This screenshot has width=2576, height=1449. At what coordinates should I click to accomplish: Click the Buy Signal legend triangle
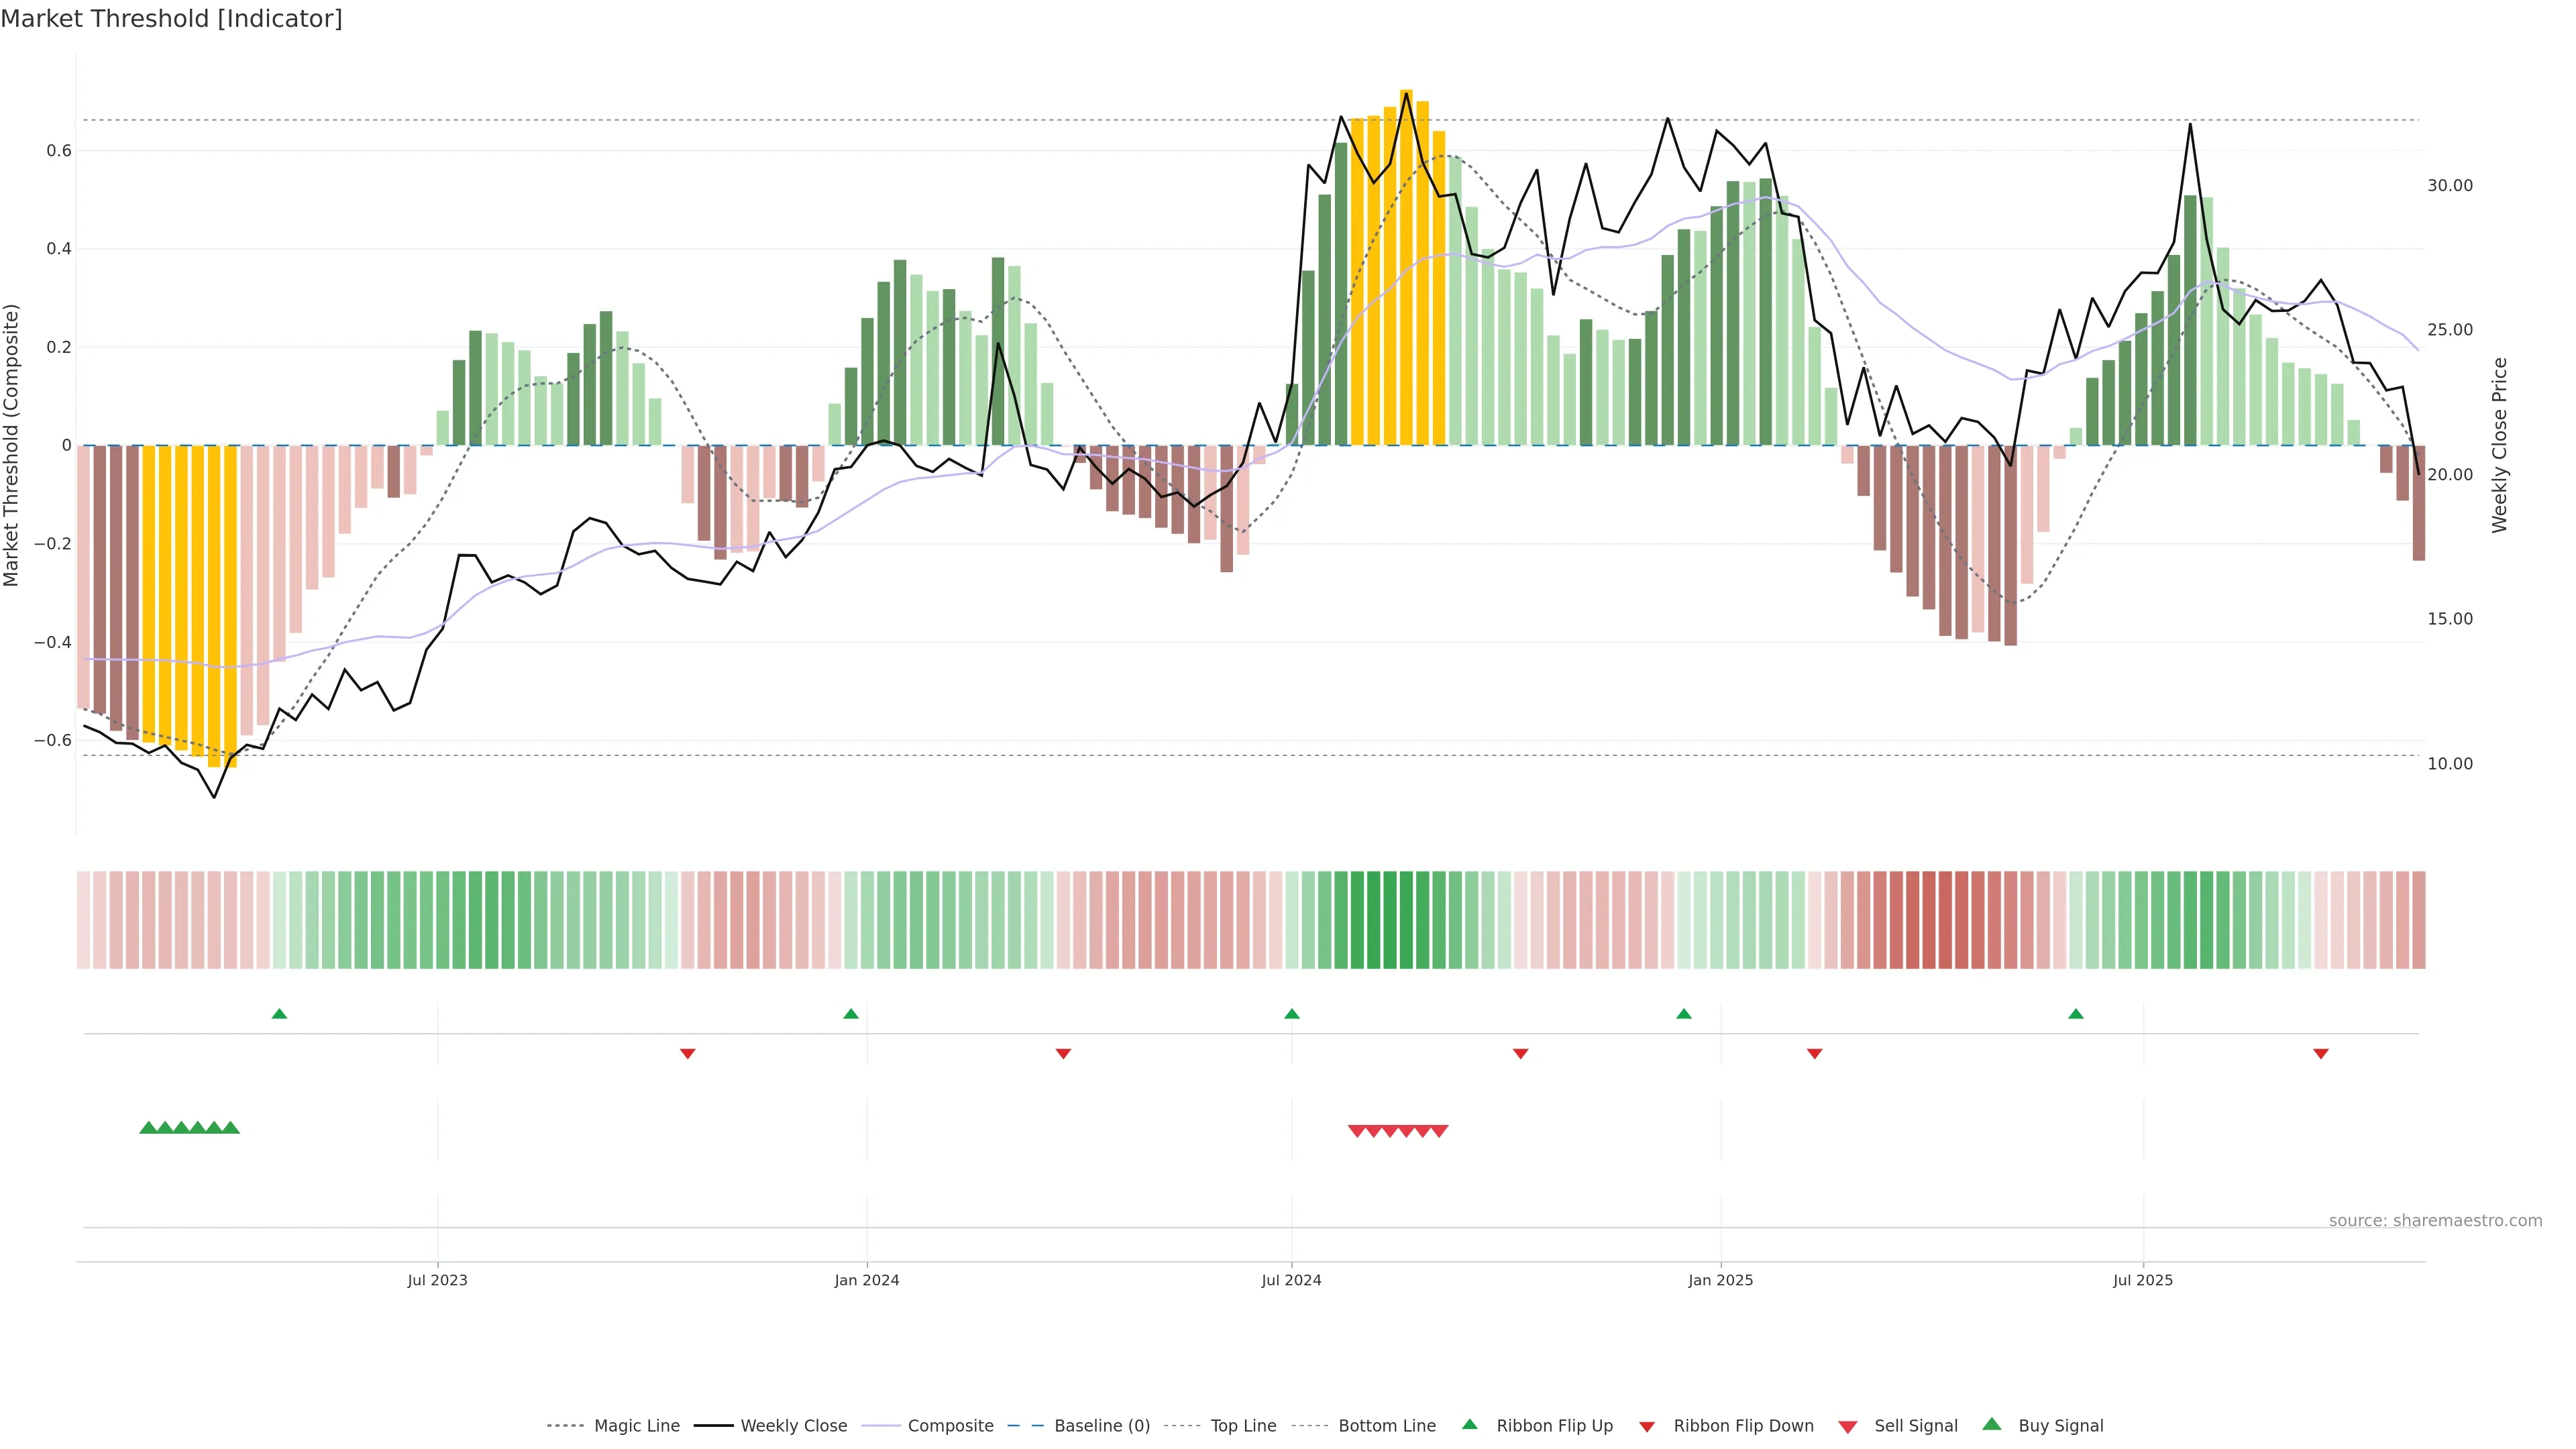(x=1991, y=1424)
